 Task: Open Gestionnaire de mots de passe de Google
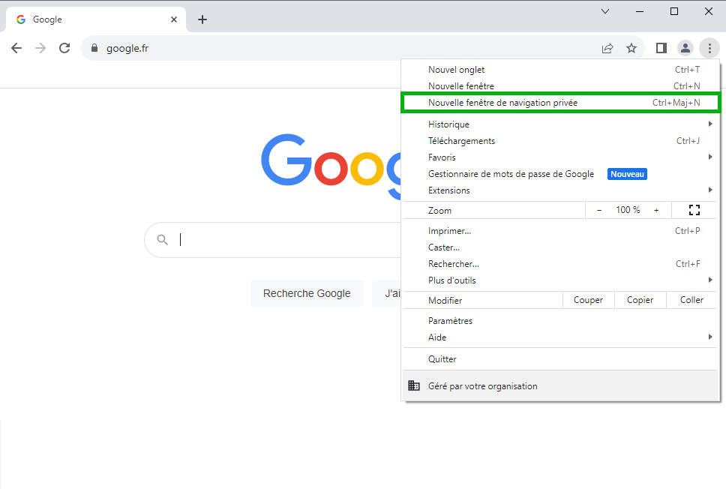coord(560,174)
